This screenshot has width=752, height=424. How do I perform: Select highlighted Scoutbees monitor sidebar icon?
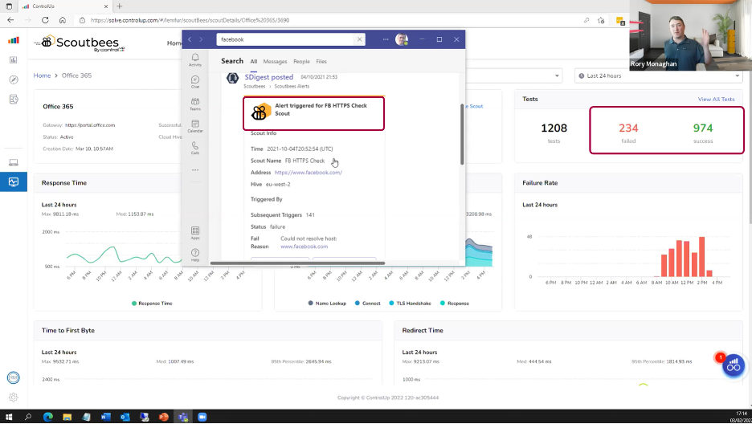point(14,182)
